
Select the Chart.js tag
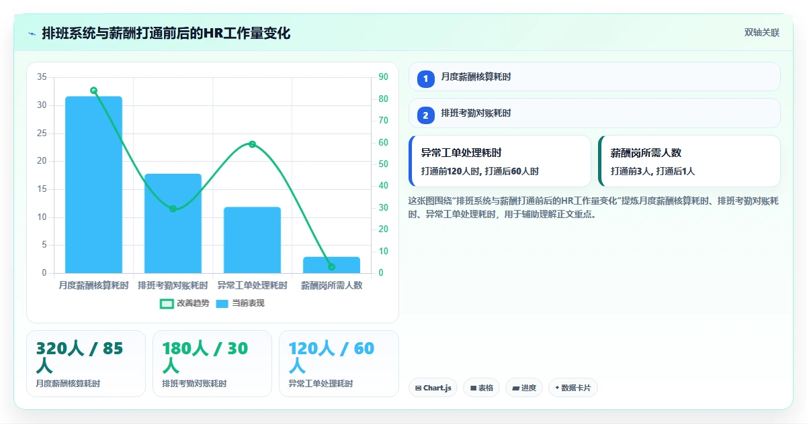coord(433,388)
